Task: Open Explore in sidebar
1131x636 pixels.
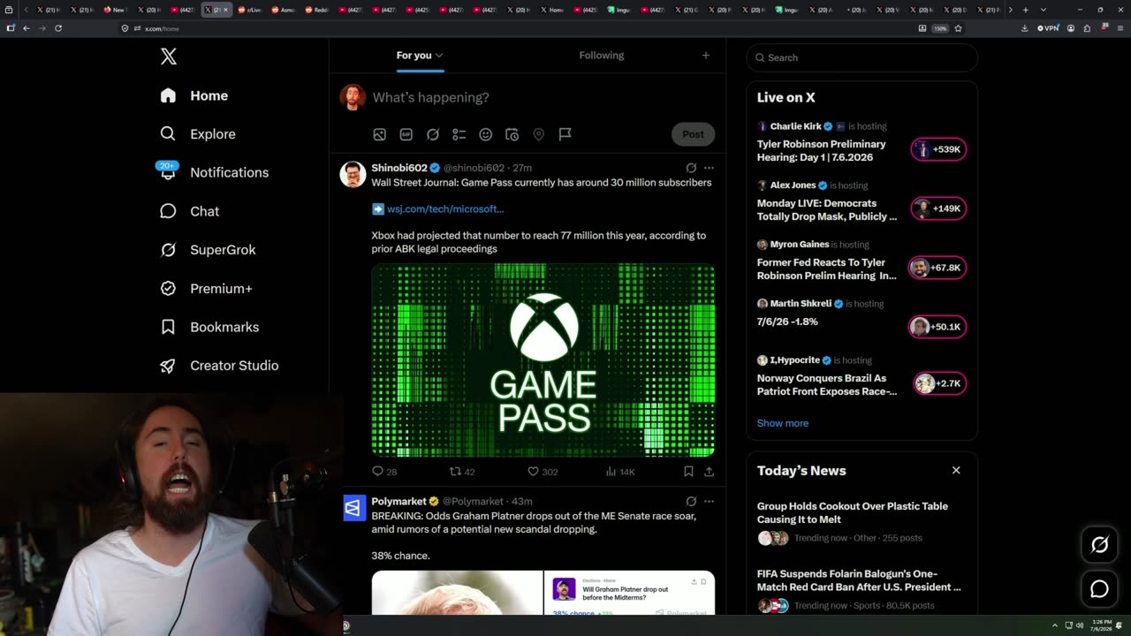Action: 197,134
